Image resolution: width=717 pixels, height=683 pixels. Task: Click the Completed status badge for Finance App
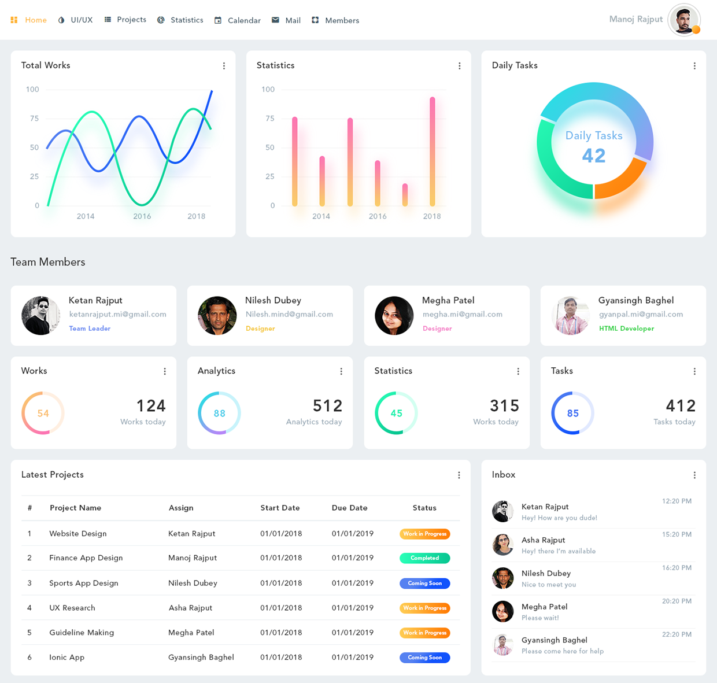tap(424, 558)
